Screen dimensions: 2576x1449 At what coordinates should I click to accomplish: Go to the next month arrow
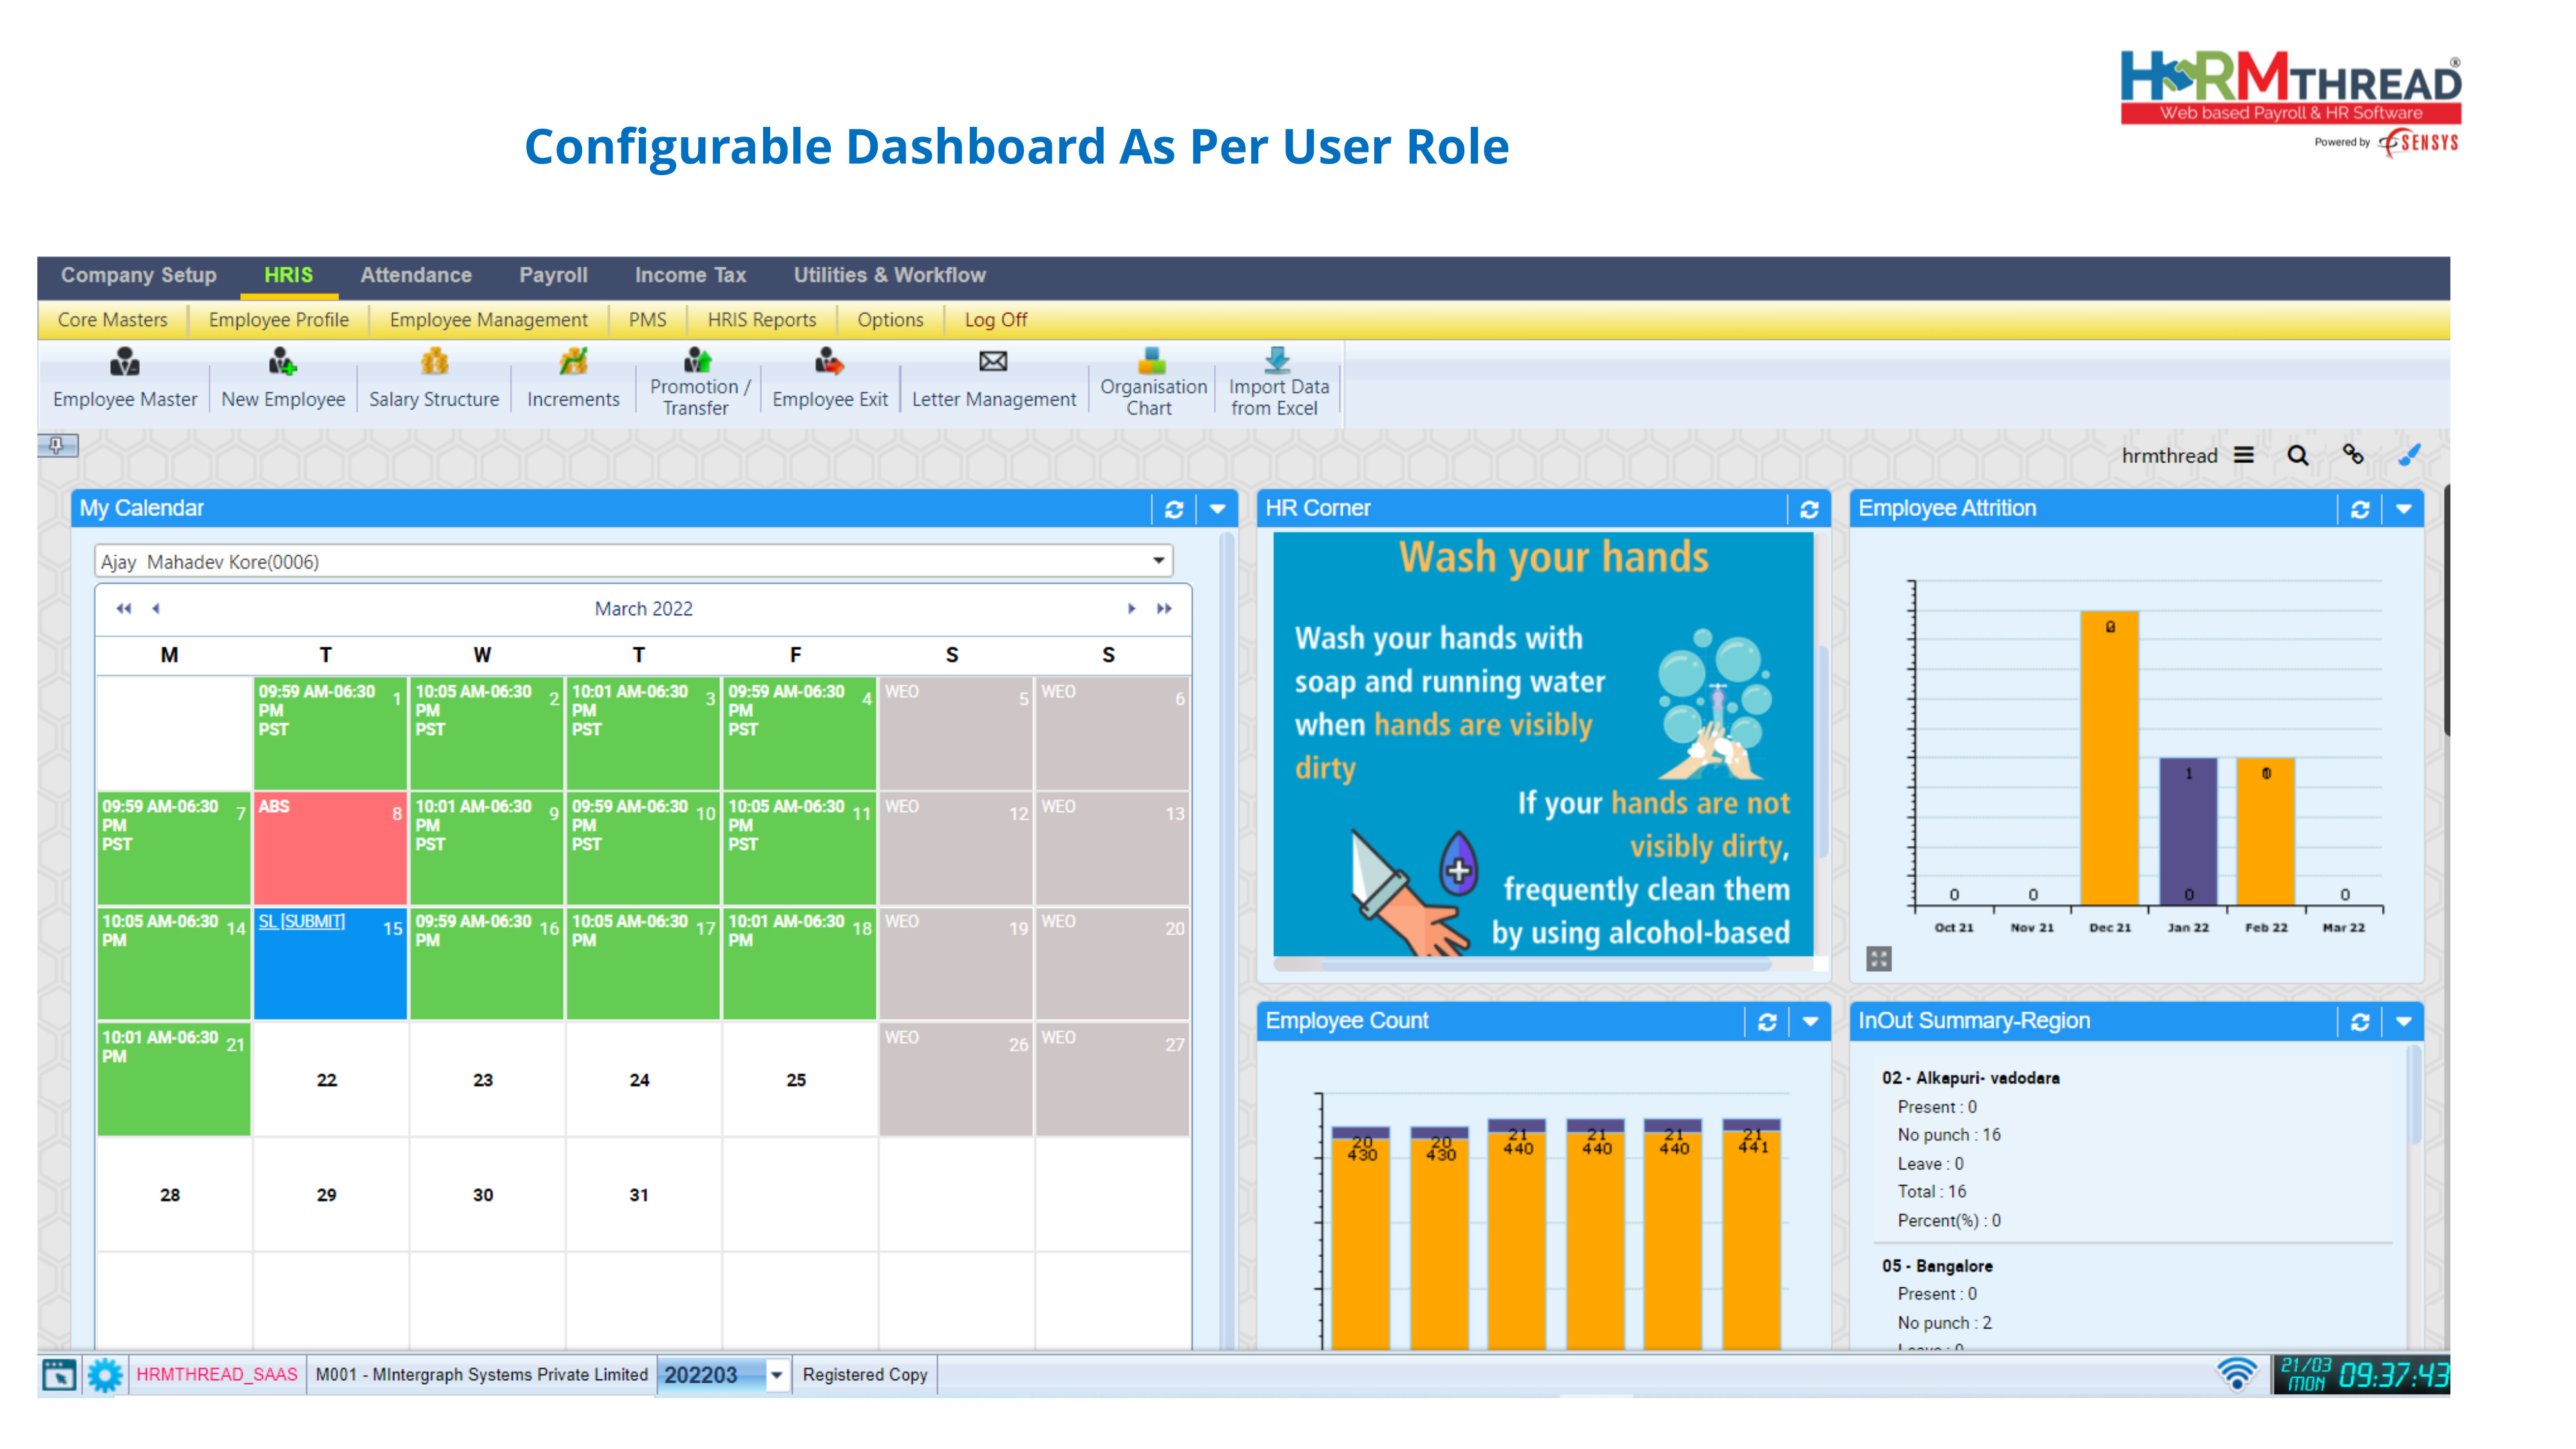[x=1131, y=608]
